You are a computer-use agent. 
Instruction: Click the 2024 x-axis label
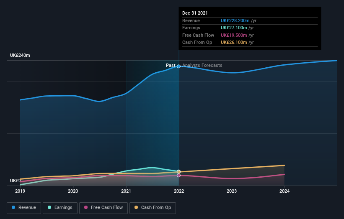(x=285, y=191)
